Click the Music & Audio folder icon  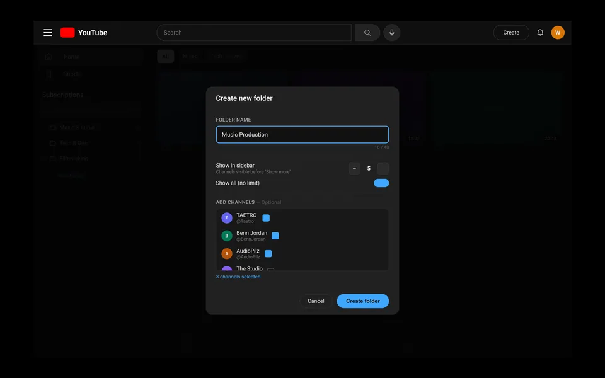[x=53, y=127]
